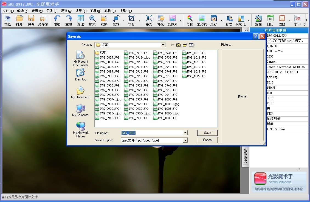The width and height of the screenshot is (310, 202).
Task: Select file IMG_0944.JPG in list
Action: (x=167, y=81)
